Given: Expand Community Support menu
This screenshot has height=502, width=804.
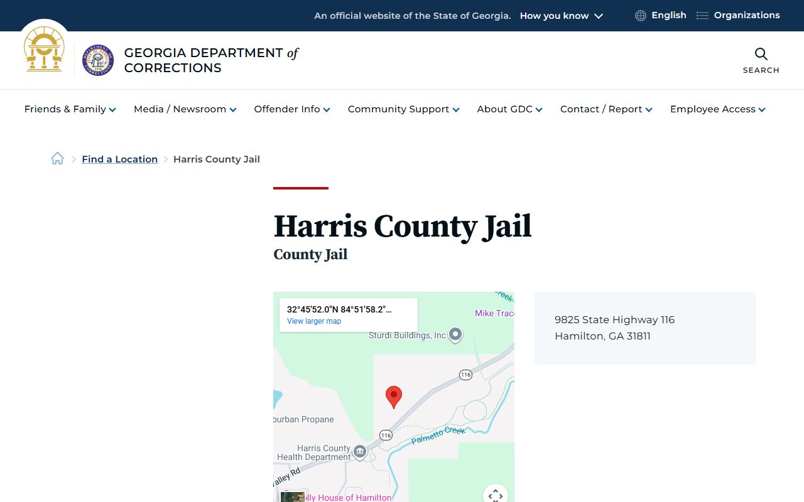Looking at the screenshot, I should click(404, 109).
